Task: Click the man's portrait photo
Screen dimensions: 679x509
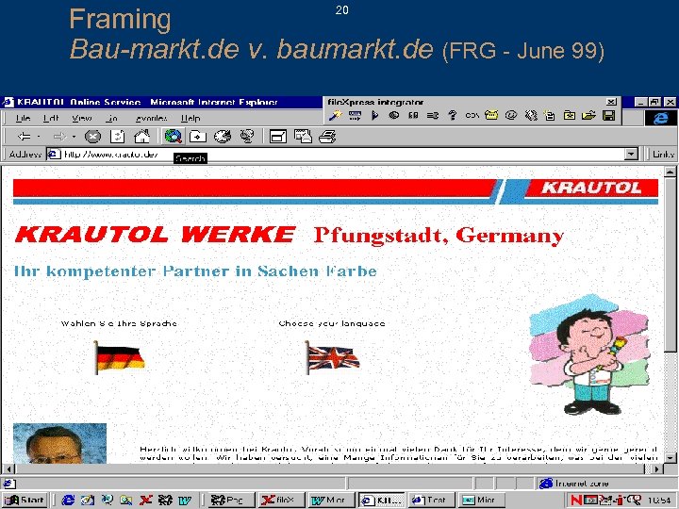Action: [59, 443]
